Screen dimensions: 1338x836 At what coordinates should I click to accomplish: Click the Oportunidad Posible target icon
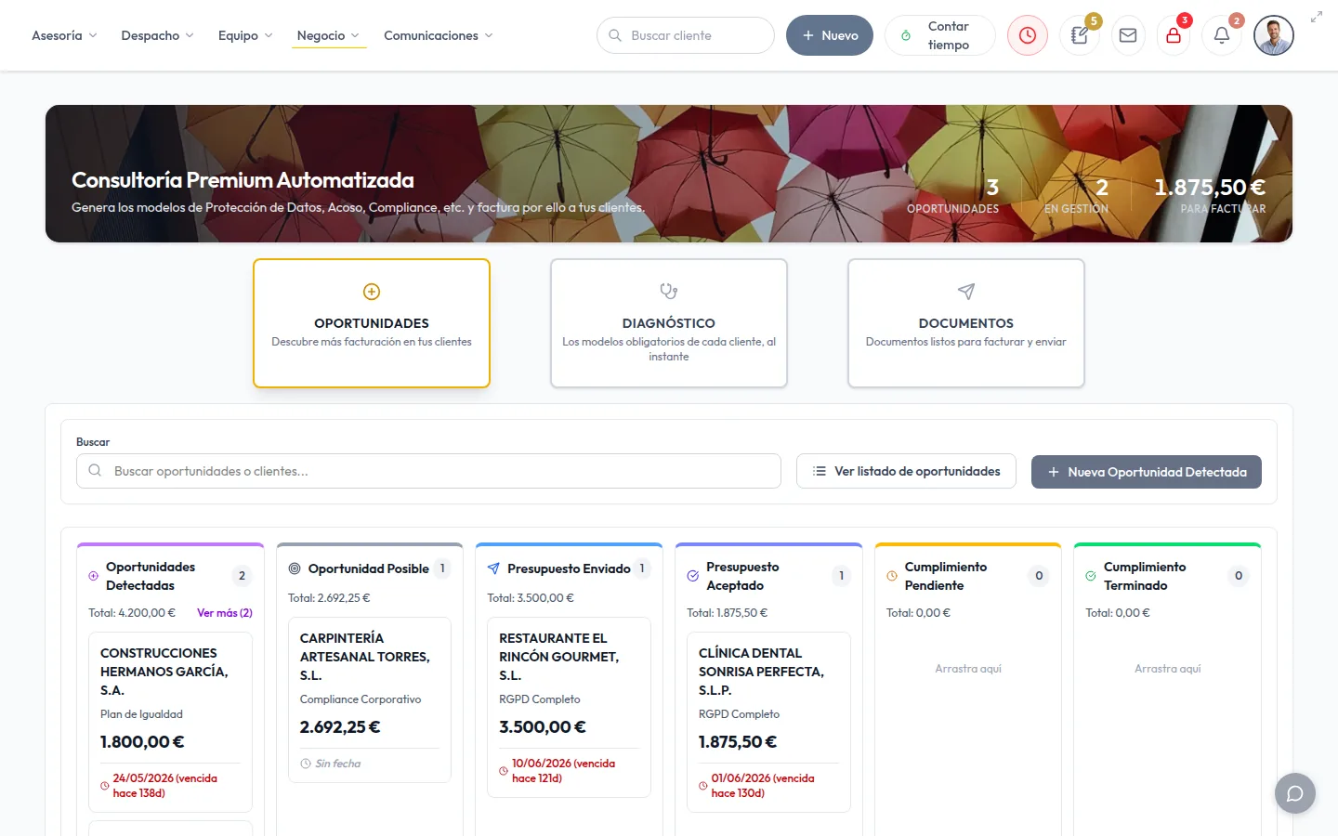(295, 568)
